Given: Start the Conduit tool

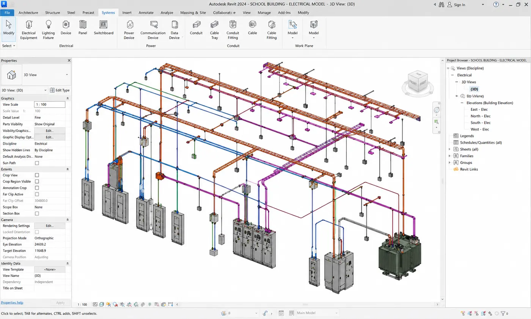Looking at the screenshot, I should [x=196, y=28].
